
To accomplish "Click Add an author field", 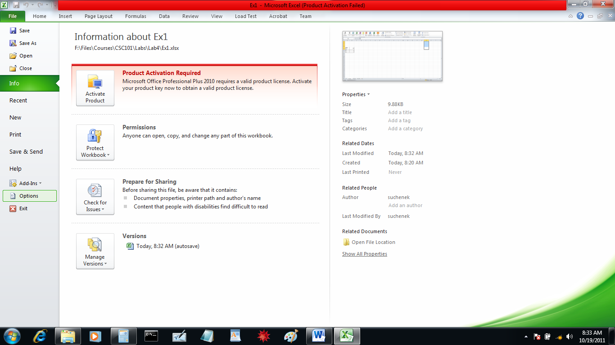I will (405, 205).
